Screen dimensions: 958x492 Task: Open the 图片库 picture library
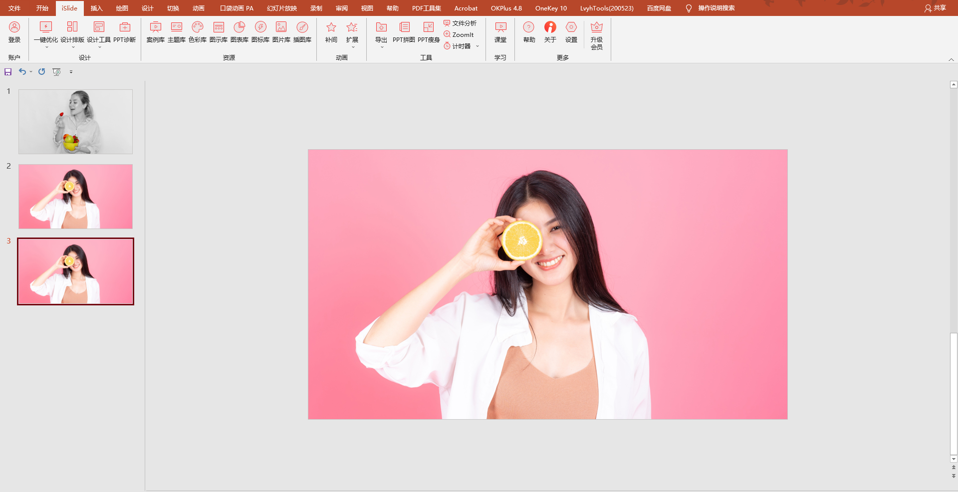281,32
